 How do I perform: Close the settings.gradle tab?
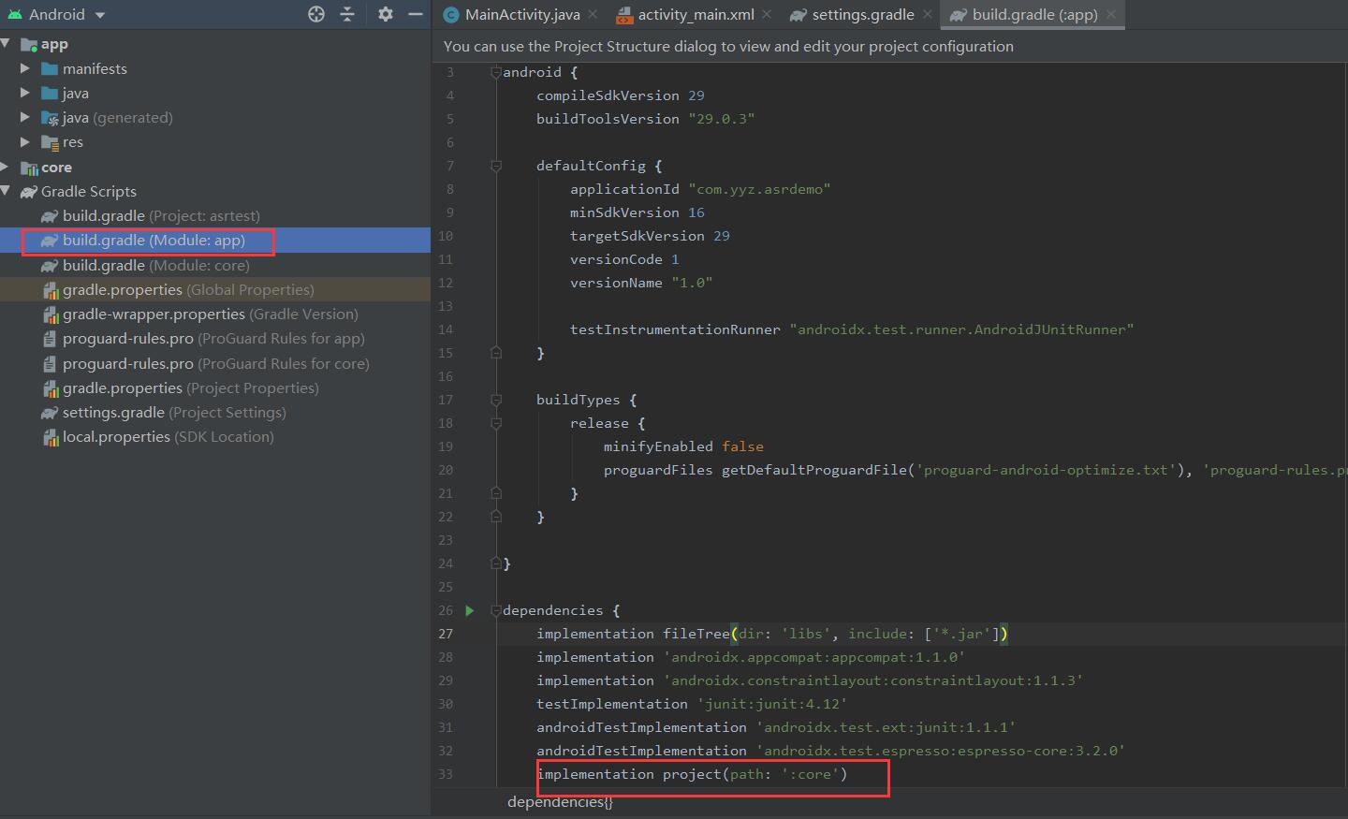coord(927,14)
